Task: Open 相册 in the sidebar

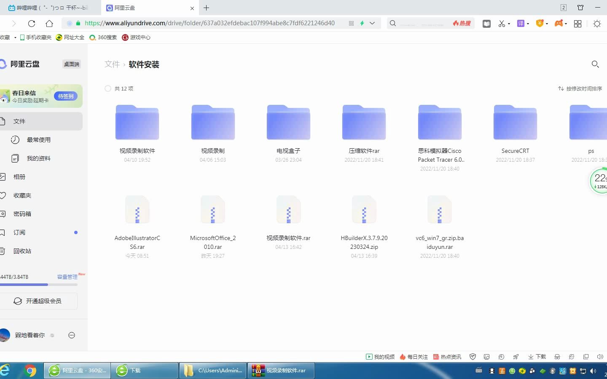Action: pos(41,177)
